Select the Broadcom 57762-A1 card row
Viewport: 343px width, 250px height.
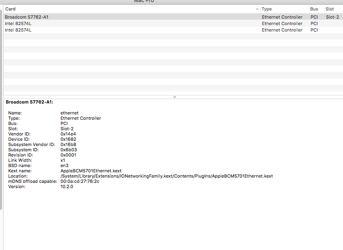173,17
